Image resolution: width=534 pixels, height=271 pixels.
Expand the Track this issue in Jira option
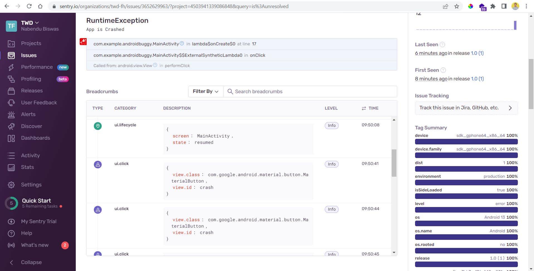pos(466,108)
